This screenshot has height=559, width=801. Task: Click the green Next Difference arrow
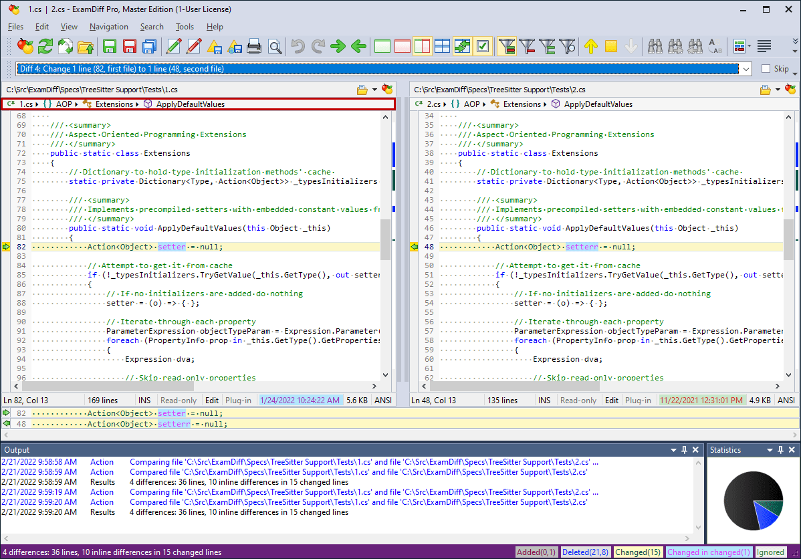coord(338,46)
